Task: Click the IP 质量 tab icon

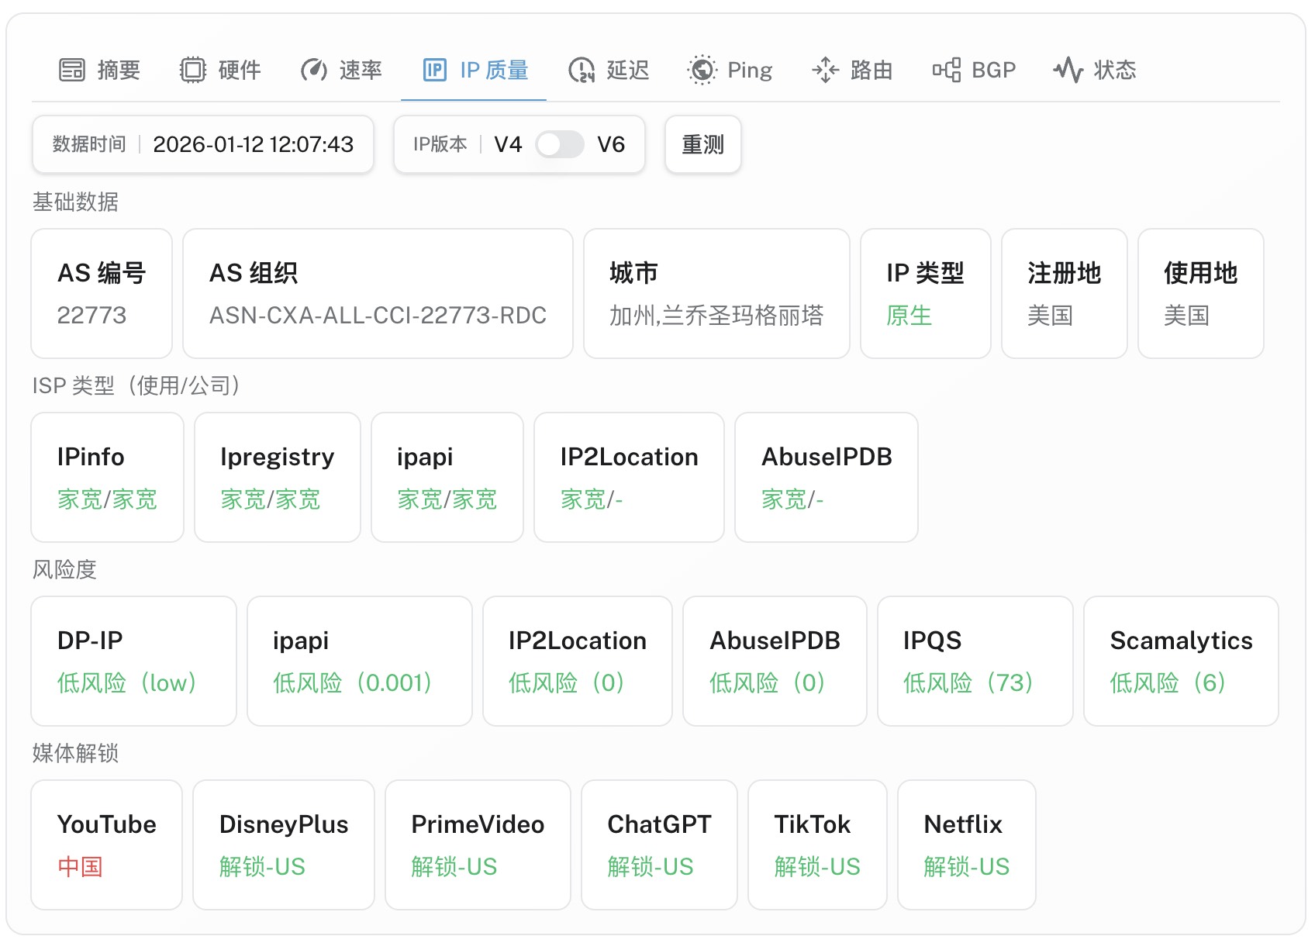Action: click(x=435, y=70)
